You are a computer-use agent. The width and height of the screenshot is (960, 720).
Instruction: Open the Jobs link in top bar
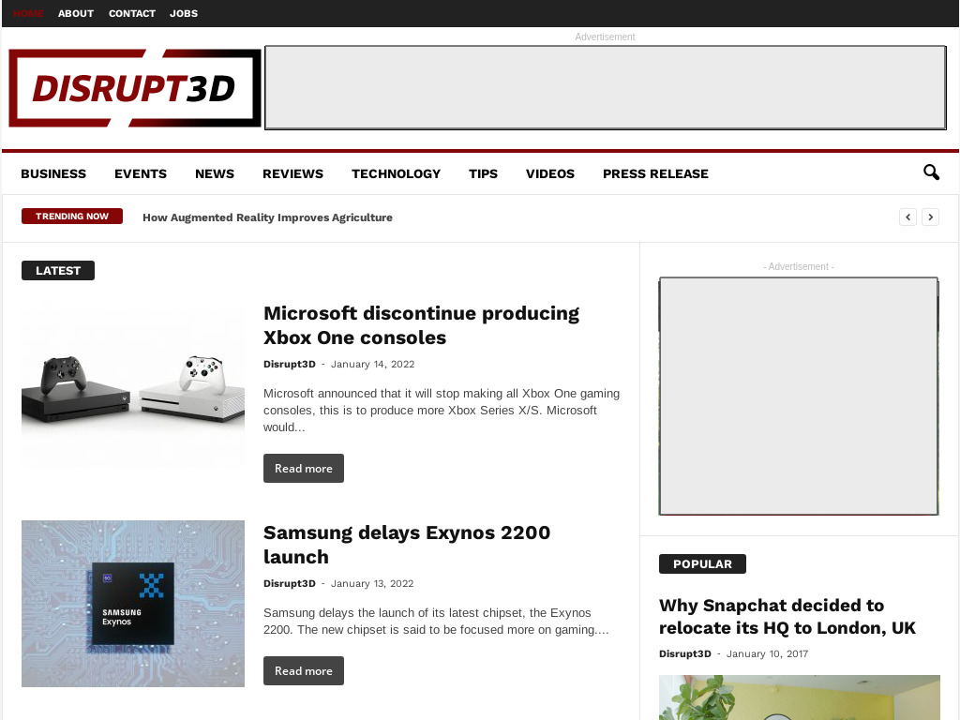[184, 13]
